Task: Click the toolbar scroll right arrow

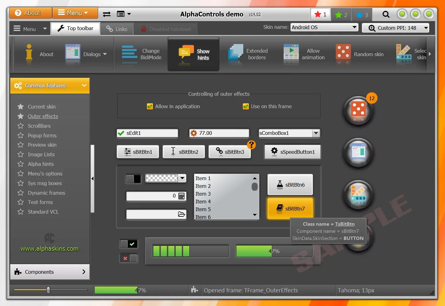Action: tap(430, 54)
